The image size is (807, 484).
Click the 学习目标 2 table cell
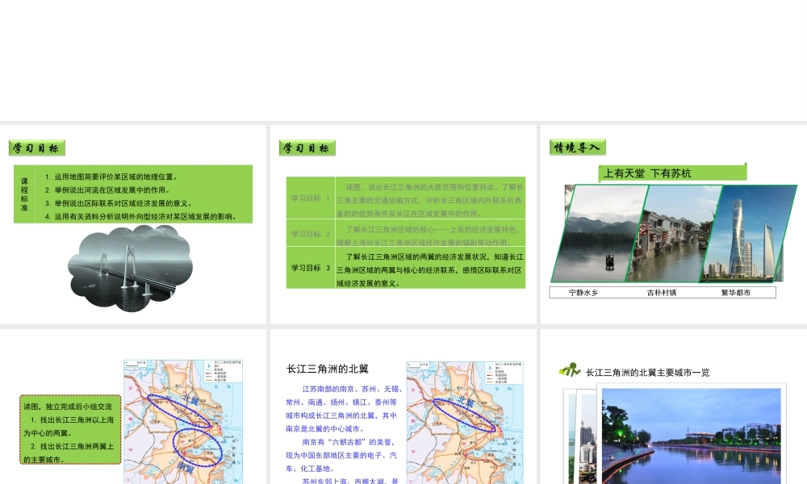coord(311,233)
